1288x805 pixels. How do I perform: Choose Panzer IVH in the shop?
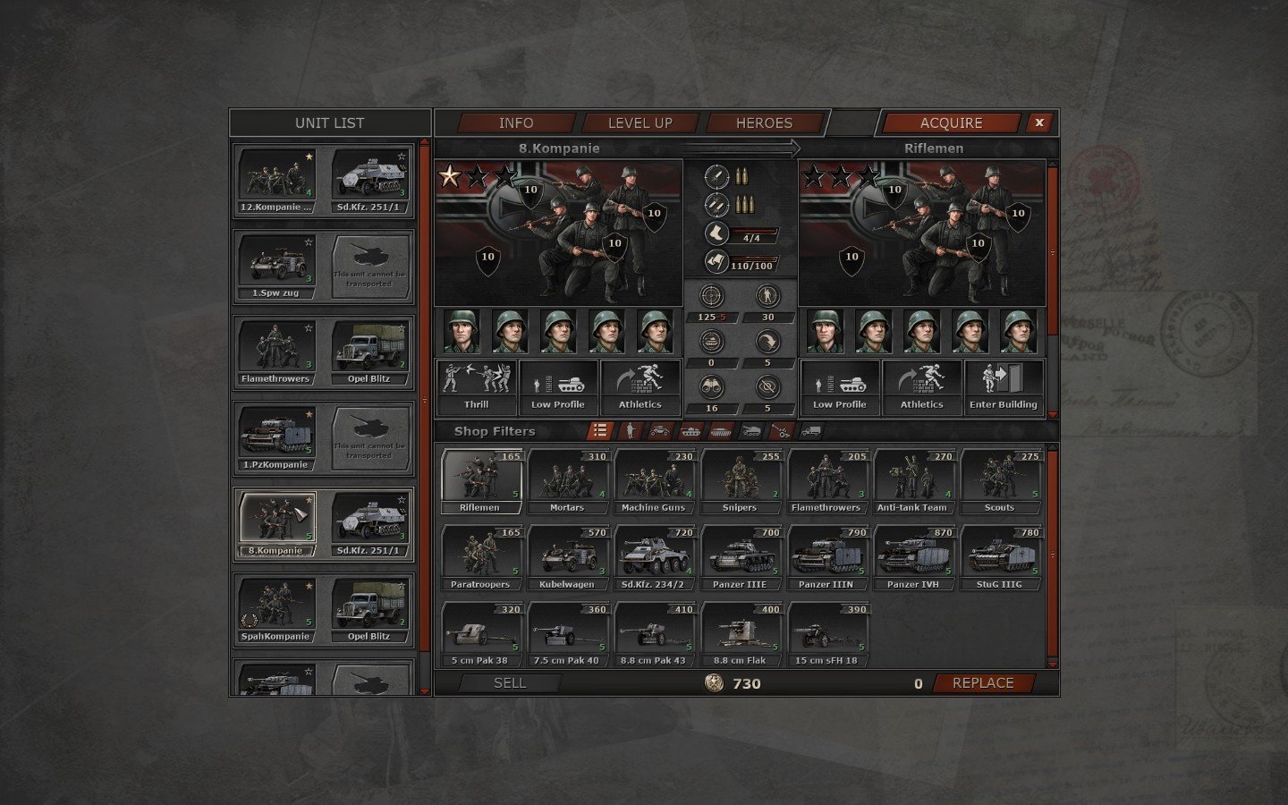[x=913, y=558]
